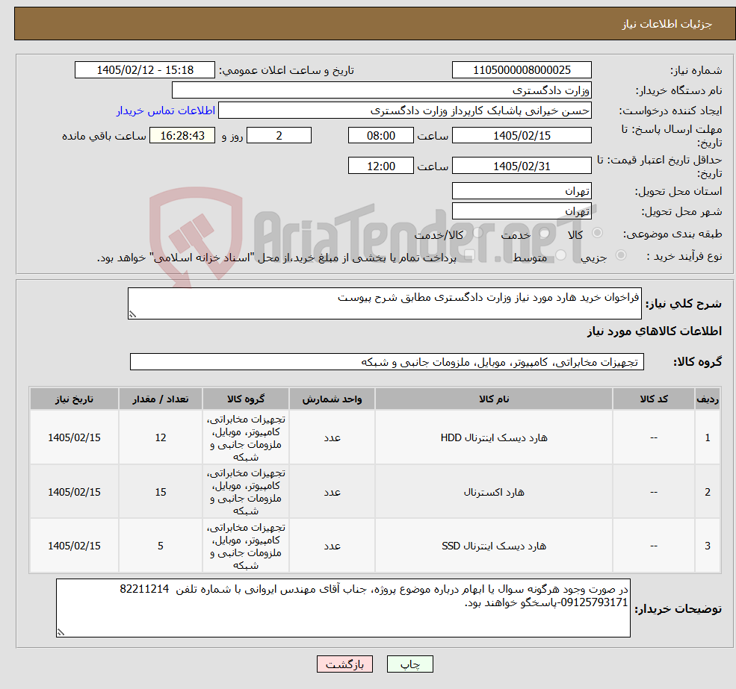Click the بازگشت back button

point(344,664)
